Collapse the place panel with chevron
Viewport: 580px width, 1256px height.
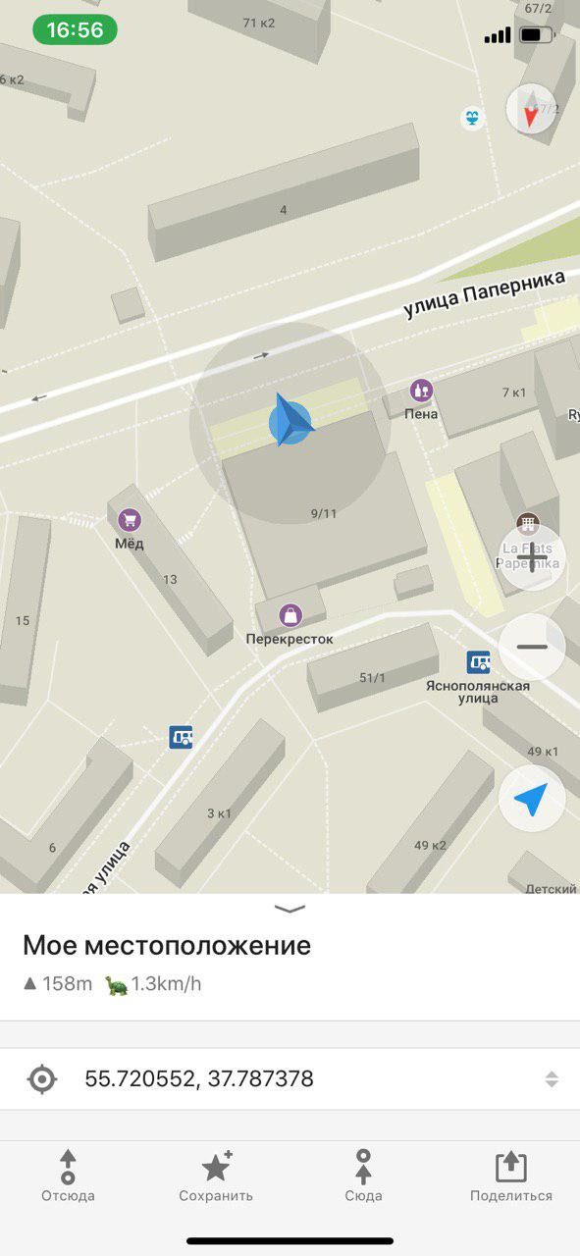[x=290, y=909]
